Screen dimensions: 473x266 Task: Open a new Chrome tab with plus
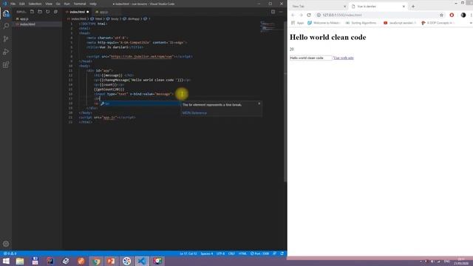413,7
